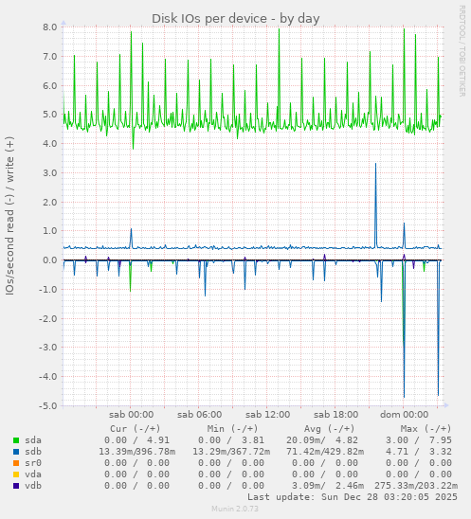The width and height of the screenshot is (471, 519).
Task: Click the 'sr0' legend label
Action: point(33,463)
